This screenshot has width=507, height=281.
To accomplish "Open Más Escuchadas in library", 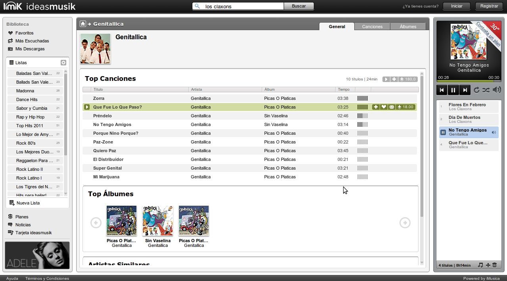I will pyautogui.click(x=28, y=41).
